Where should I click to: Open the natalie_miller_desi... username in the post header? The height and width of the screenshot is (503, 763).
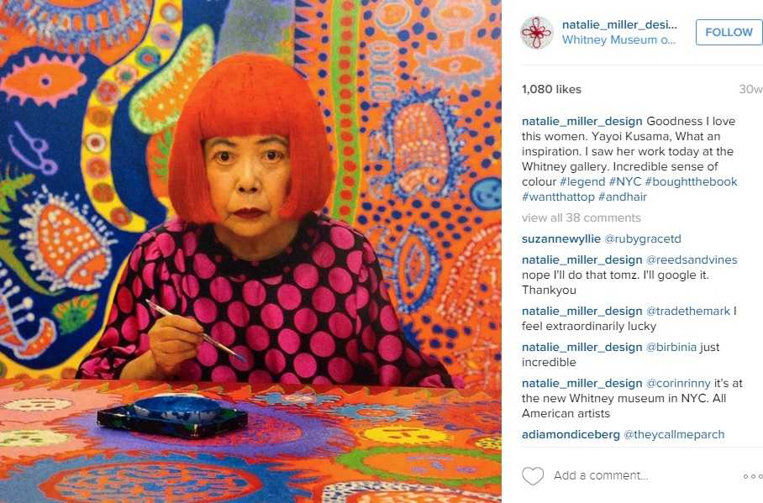(619, 24)
